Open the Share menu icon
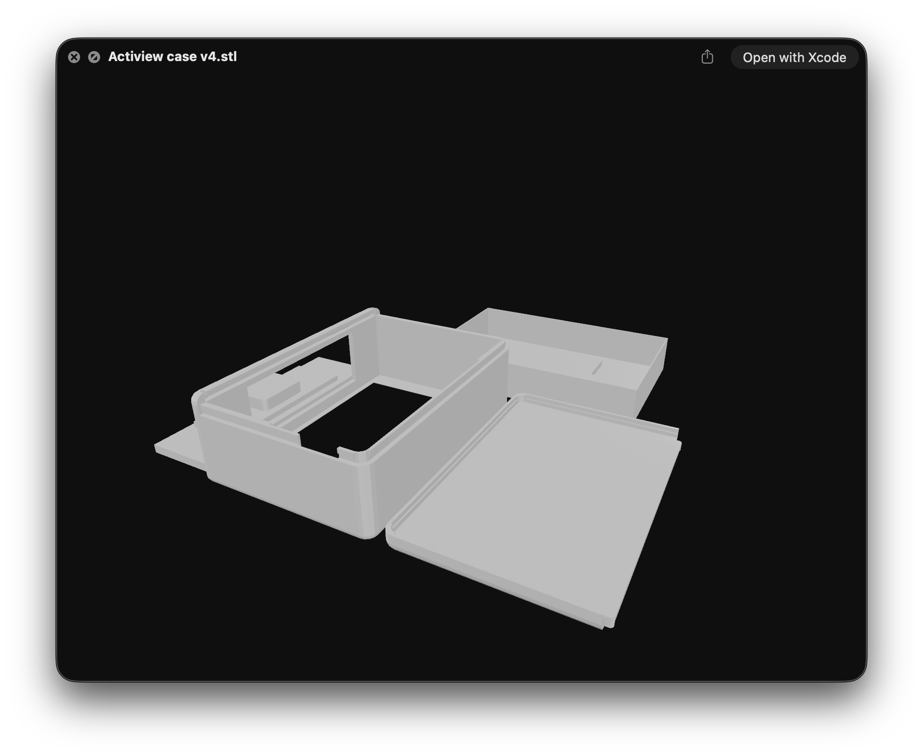 (x=707, y=57)
